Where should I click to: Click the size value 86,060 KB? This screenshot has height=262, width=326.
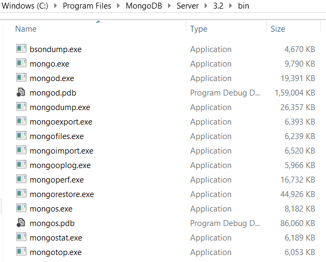298,223
